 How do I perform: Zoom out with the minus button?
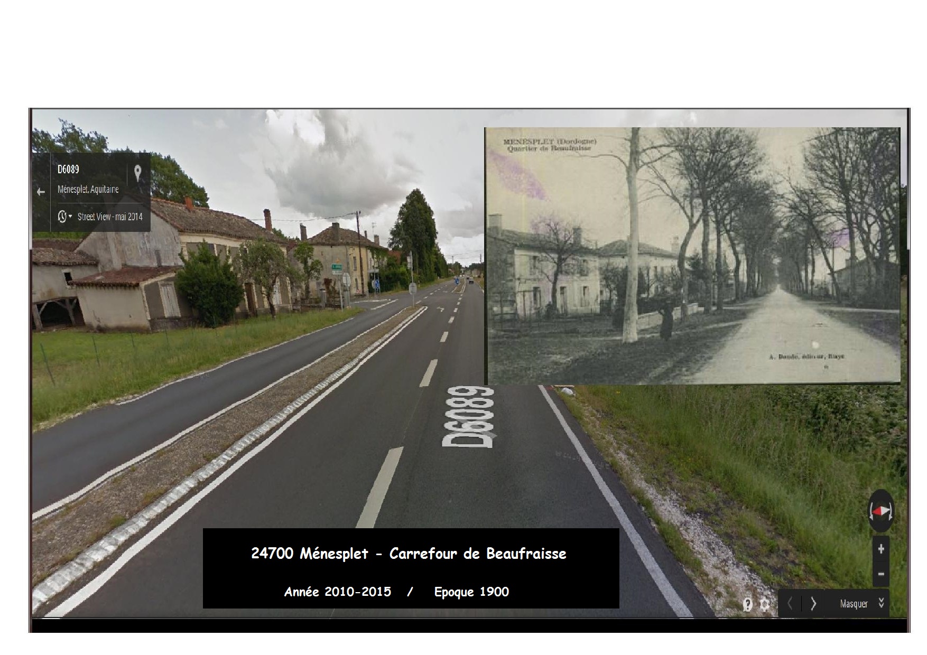click(880, 574)
